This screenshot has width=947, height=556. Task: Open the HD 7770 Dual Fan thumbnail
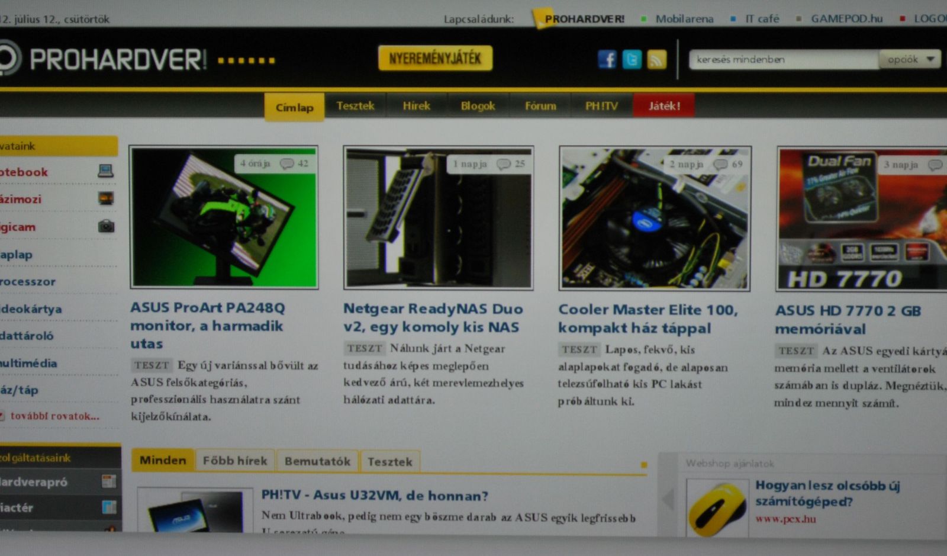(861, 219)
